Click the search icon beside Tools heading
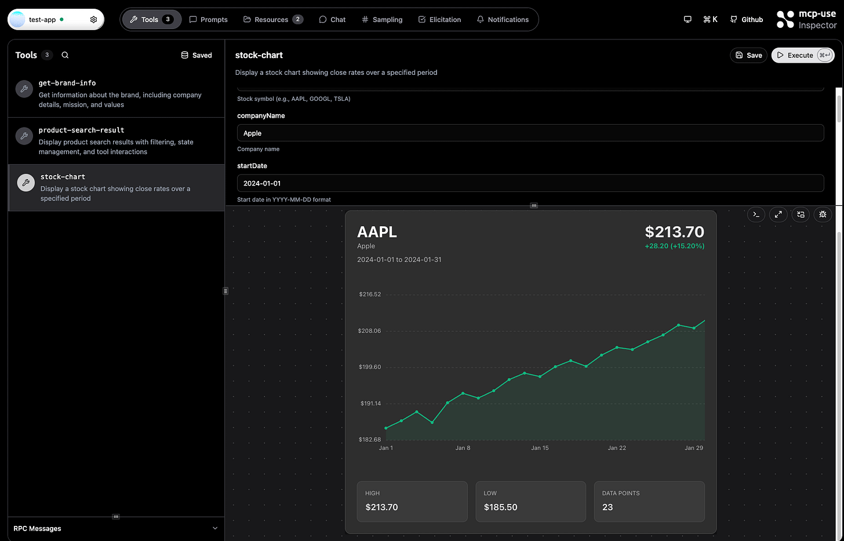This screenshot has width=844, height=541. tap(65, 55)
